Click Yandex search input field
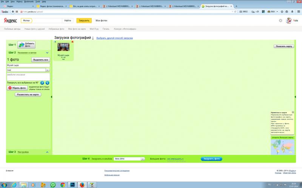 pyautogui.click(x=47, y=21)
